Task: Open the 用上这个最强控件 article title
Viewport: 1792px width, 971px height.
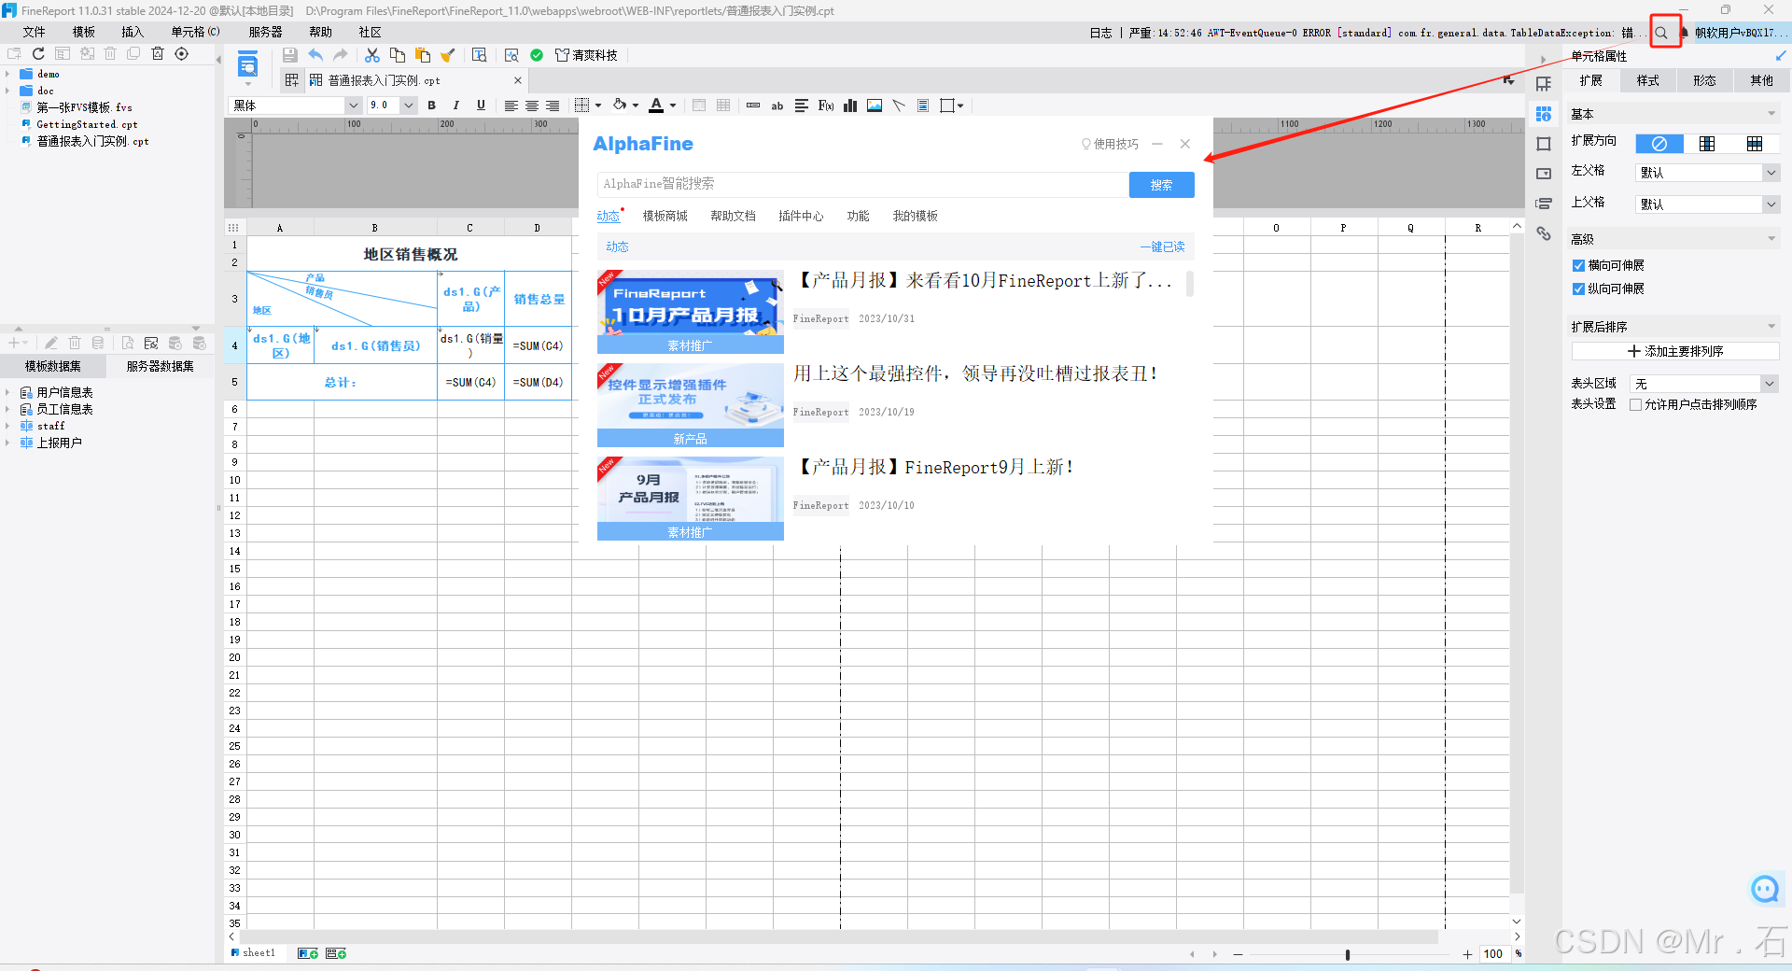Action: (975, 373)
